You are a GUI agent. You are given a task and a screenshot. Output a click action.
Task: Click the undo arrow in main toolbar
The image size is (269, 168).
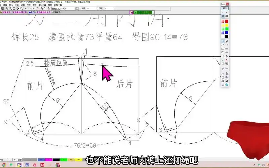point(26,8)
